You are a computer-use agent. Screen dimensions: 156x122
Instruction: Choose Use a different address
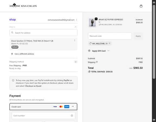tap(24, 54)
